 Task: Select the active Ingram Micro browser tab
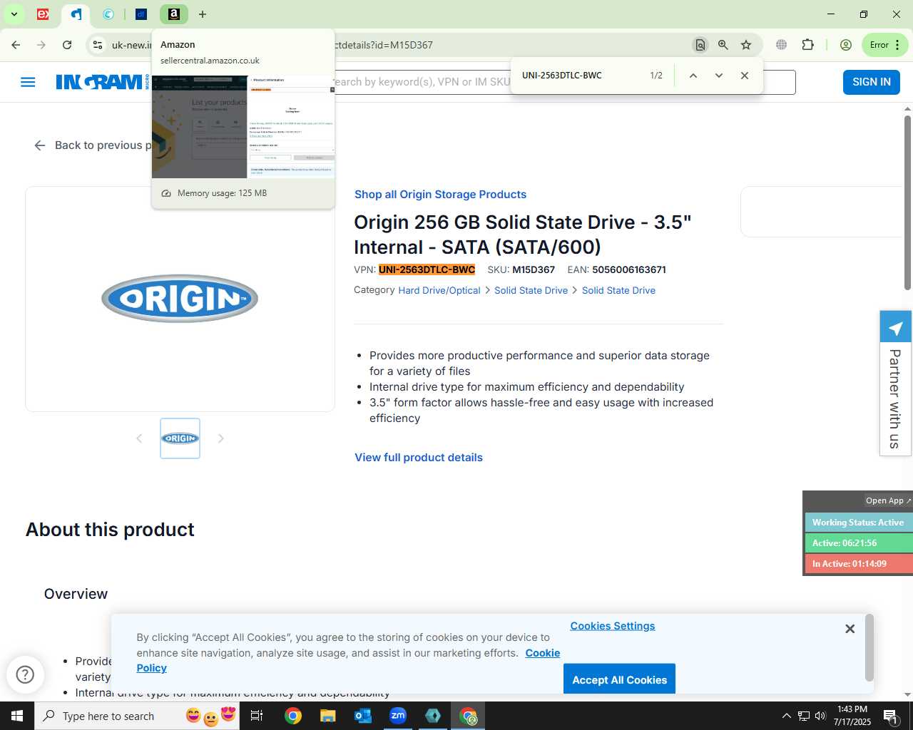(x=76, y=14)
